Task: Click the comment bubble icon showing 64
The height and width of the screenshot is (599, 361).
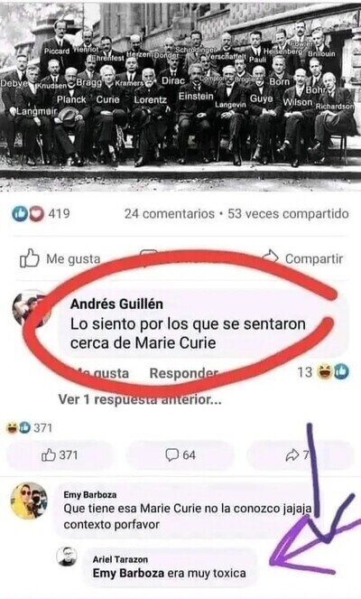Action: click(172, 455)
